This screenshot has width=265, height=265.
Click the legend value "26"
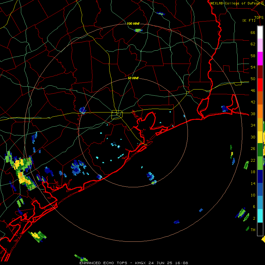coord(253,149)
